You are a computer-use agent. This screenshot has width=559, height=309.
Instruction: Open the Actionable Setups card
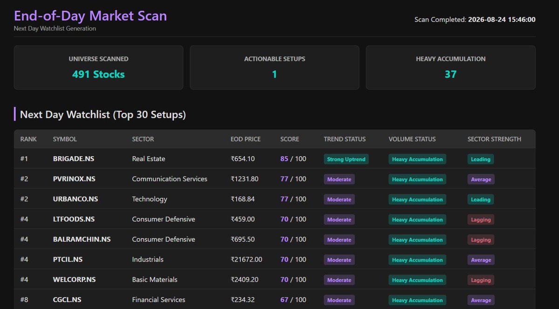tap(274, 67)
